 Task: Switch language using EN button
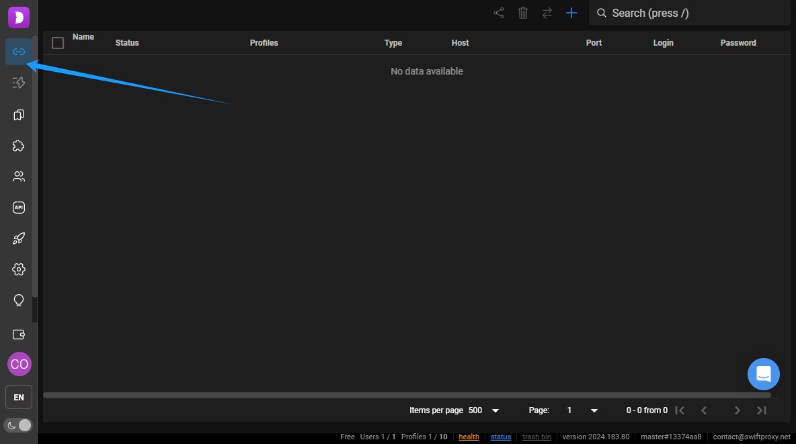(x=19, y=398)
